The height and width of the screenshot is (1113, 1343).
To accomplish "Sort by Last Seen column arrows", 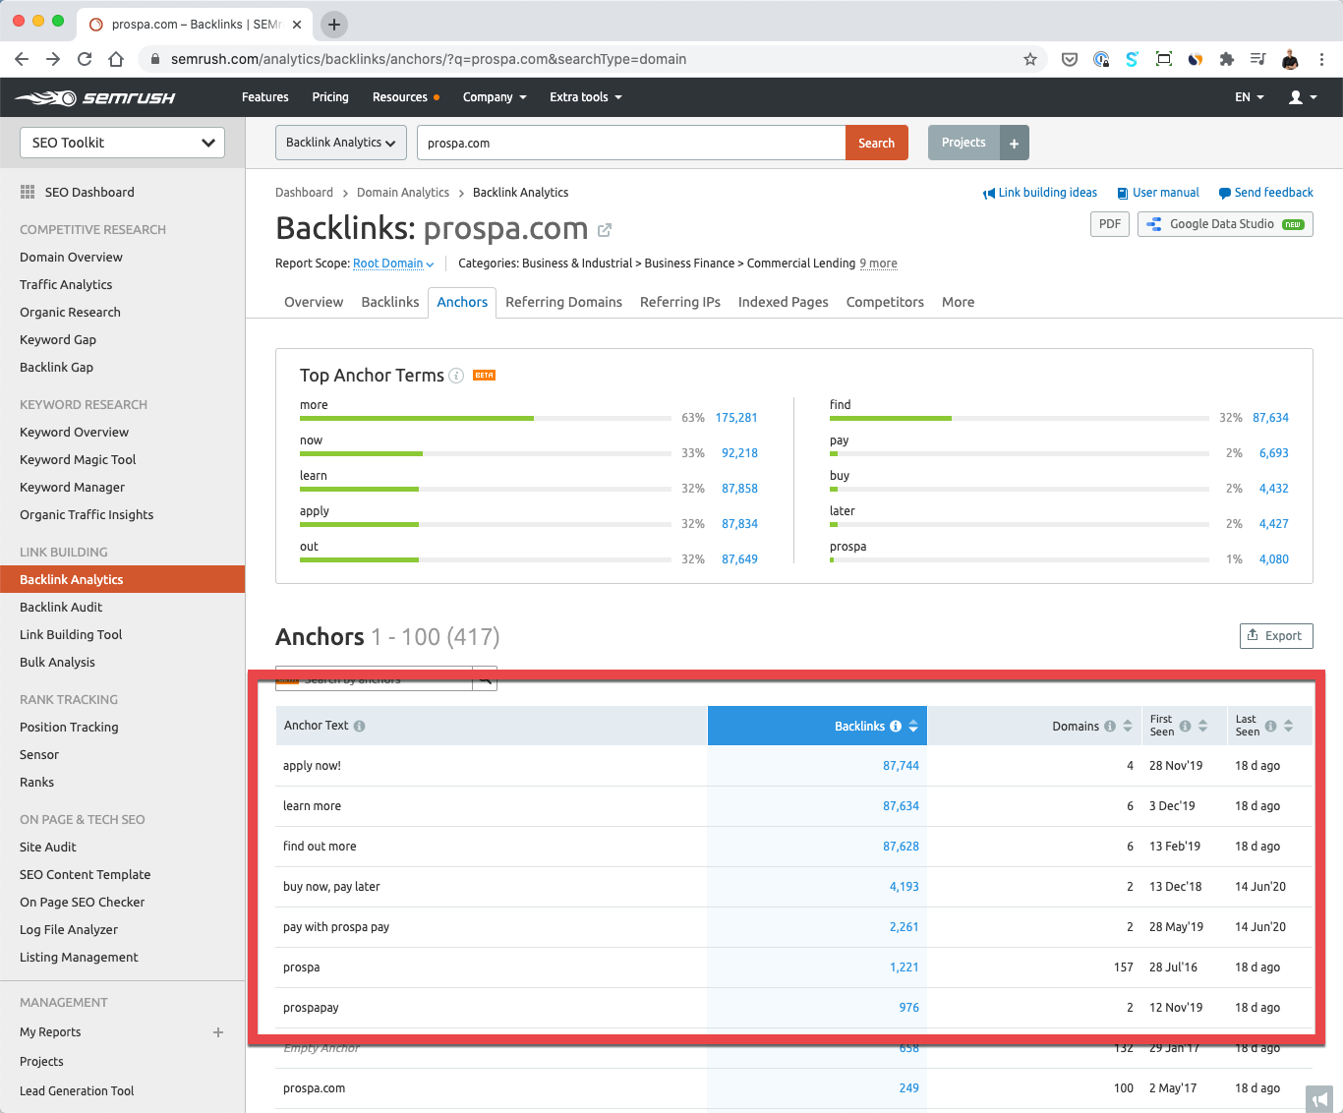I will (x=1288, y=726).
